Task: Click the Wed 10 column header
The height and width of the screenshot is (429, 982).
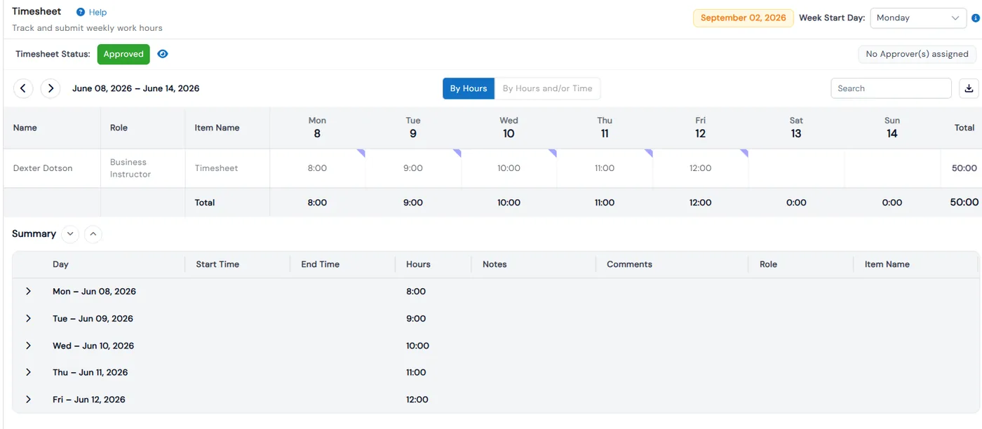Action: (509, 128)
